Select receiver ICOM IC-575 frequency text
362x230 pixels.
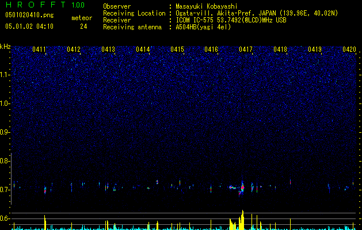(x=231, y=20)
